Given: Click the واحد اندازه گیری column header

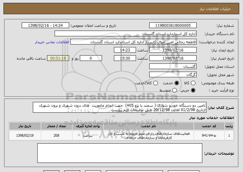Looking at the screenshot, I should coord(88,126).
